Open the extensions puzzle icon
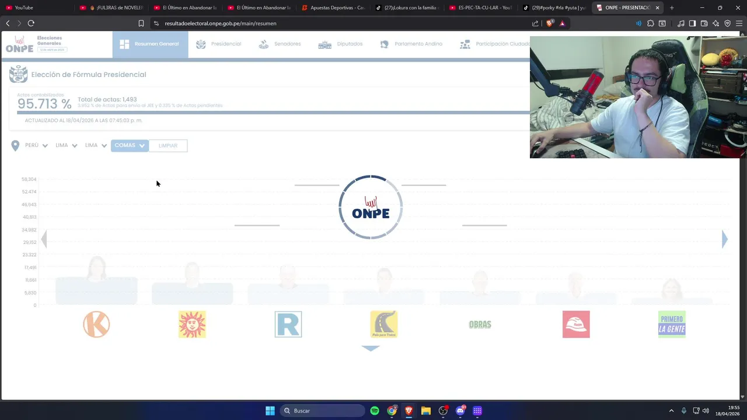 651,23
